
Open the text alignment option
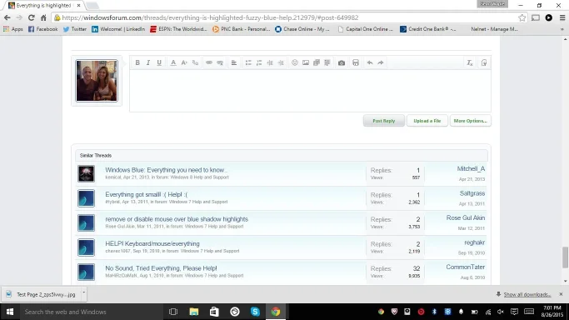click(x=234, y=62)
